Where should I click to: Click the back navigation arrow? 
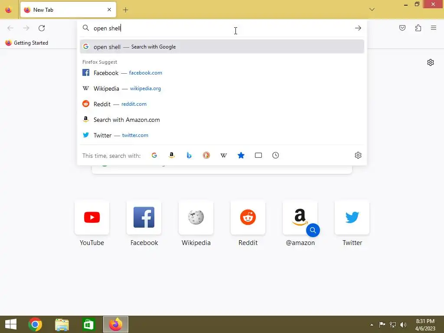coord(10,28)
